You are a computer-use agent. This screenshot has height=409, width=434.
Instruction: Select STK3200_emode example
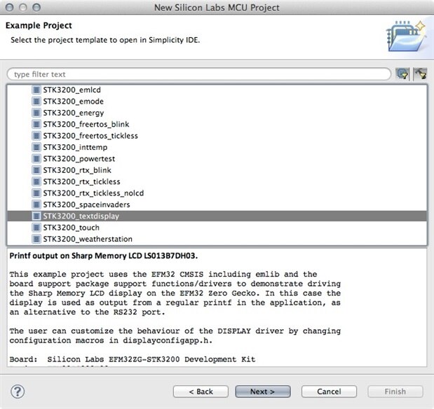tap(74, 102)
